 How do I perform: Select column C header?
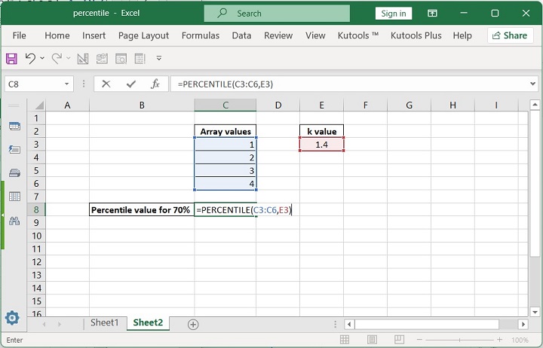(x=225, y=105)
